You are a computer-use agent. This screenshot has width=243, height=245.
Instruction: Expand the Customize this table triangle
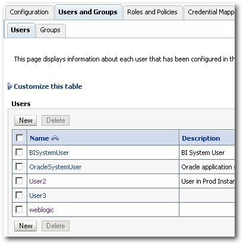tap(10, 86)
